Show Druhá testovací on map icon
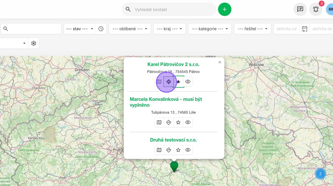 pyautogui.click(x=159, y=150)
